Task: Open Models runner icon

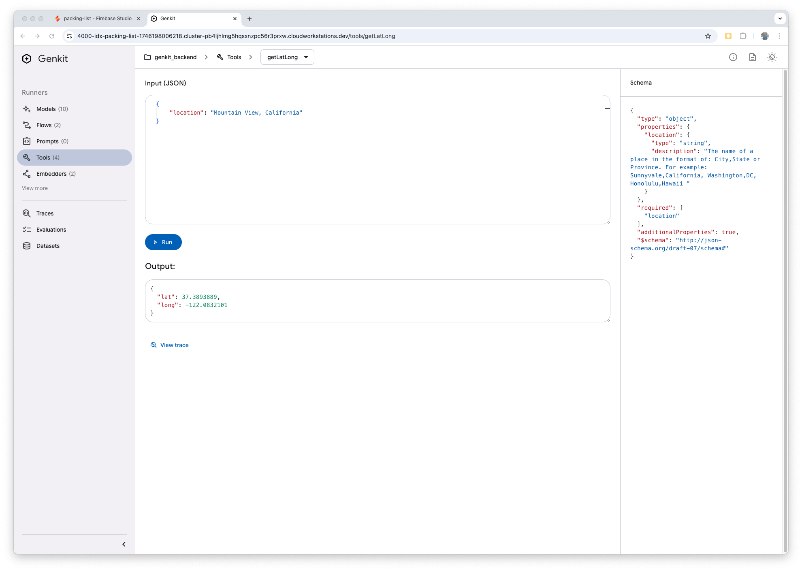Action: click(x=27, y=109)
